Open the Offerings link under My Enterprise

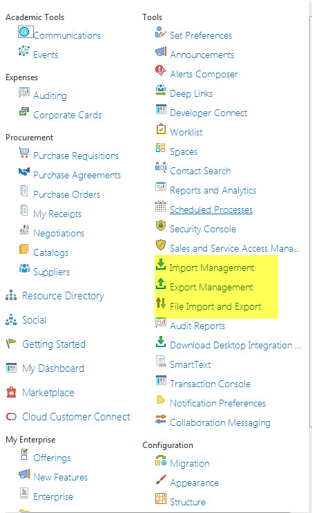click(52, 458)
